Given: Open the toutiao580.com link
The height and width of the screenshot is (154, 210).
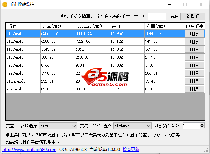Looking at the screenshot, I should [29, 149].
